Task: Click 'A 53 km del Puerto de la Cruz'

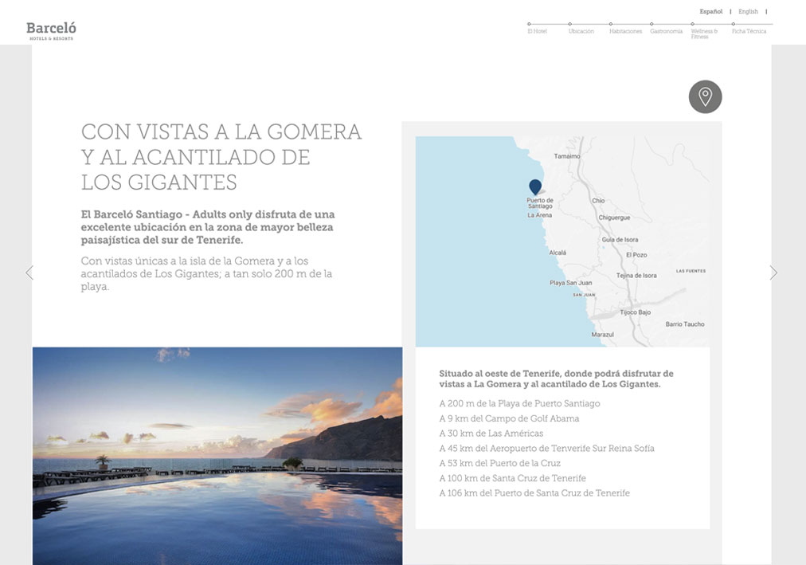Action: [x=499, y=463]
